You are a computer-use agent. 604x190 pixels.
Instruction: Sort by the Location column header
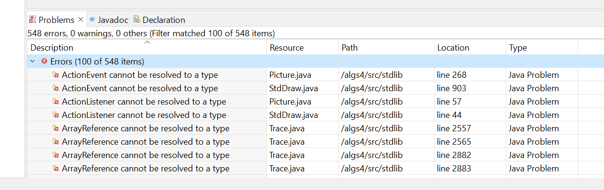pyautogui.click(x=470, y=48)
